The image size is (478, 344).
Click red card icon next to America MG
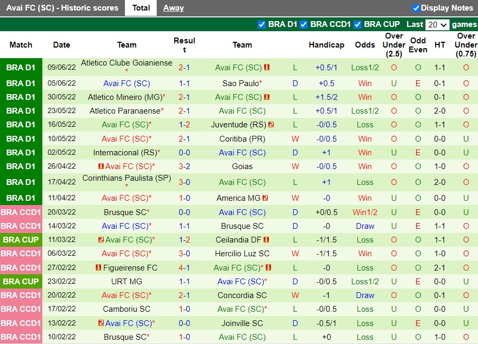click(265, 198)
